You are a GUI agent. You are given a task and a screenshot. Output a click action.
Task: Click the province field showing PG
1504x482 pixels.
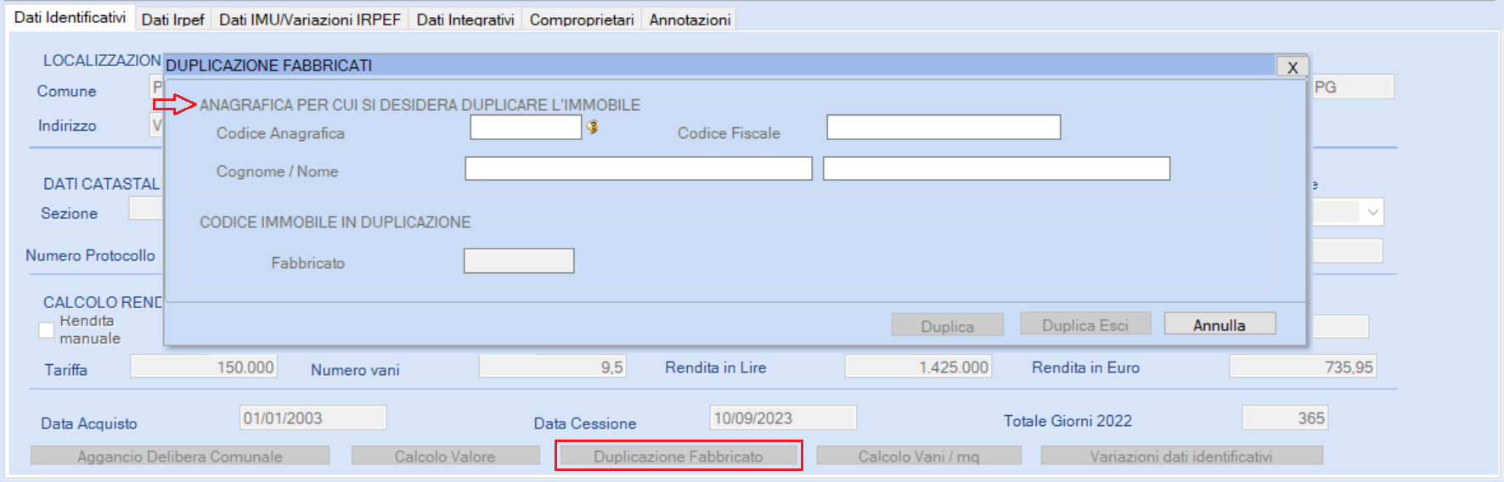(1353, 87)
